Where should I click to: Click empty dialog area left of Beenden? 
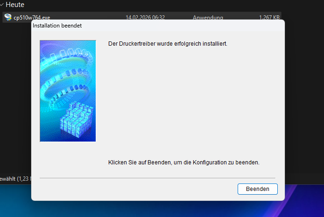click(140, 189)
